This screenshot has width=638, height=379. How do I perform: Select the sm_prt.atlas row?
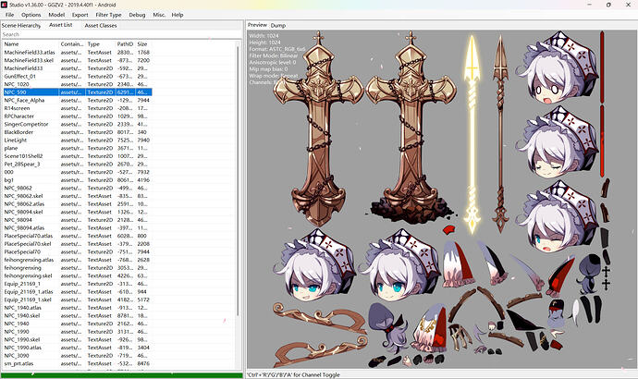click(x=78, y=363)
